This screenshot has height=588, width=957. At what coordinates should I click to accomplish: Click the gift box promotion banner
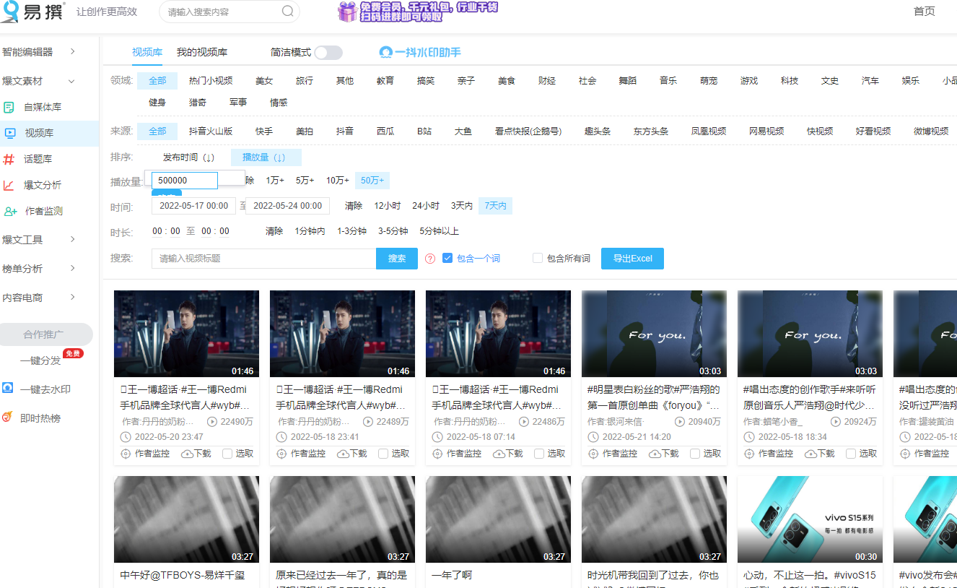coord(418,12)
